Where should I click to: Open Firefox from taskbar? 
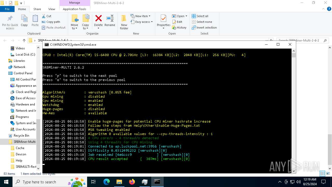[x=132, y=182]
